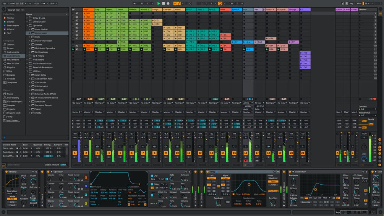Select the Synth A track header
The height and width of the screenshot is (216, 384).
pos(237,10)
